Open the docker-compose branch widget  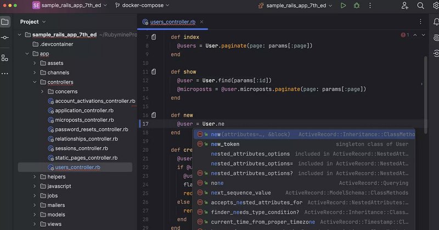click(142, 5)
